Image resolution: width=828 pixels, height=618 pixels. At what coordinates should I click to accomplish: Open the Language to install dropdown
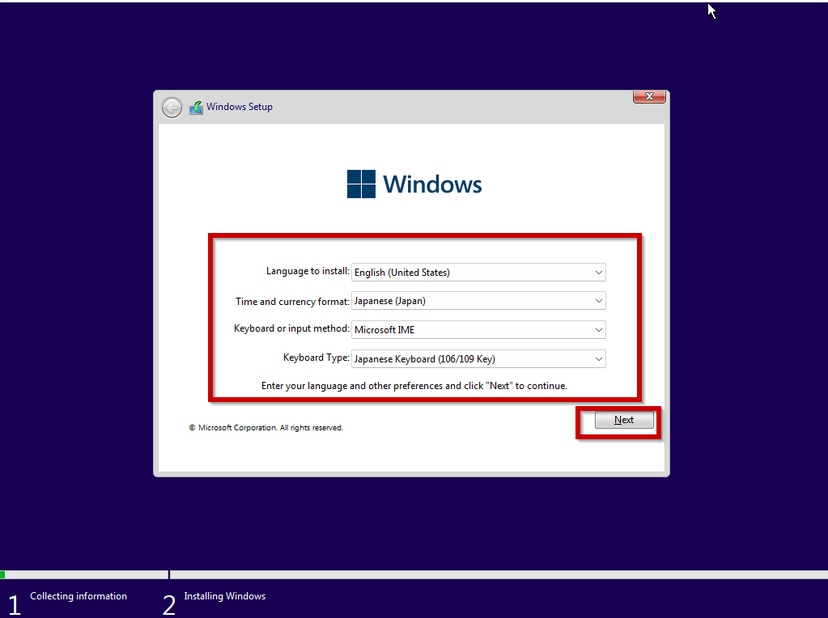pos(478,273)
